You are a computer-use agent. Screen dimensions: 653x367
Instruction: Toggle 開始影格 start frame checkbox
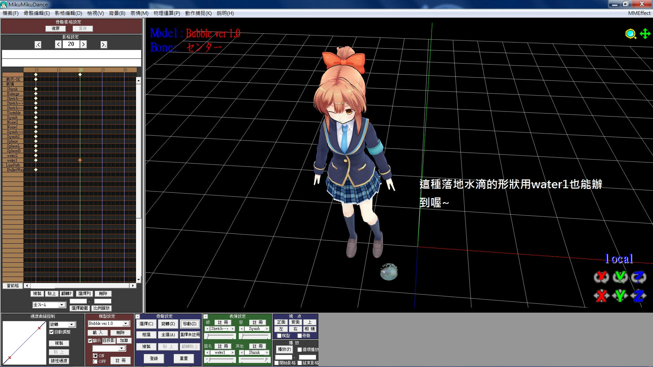point(277,363)
